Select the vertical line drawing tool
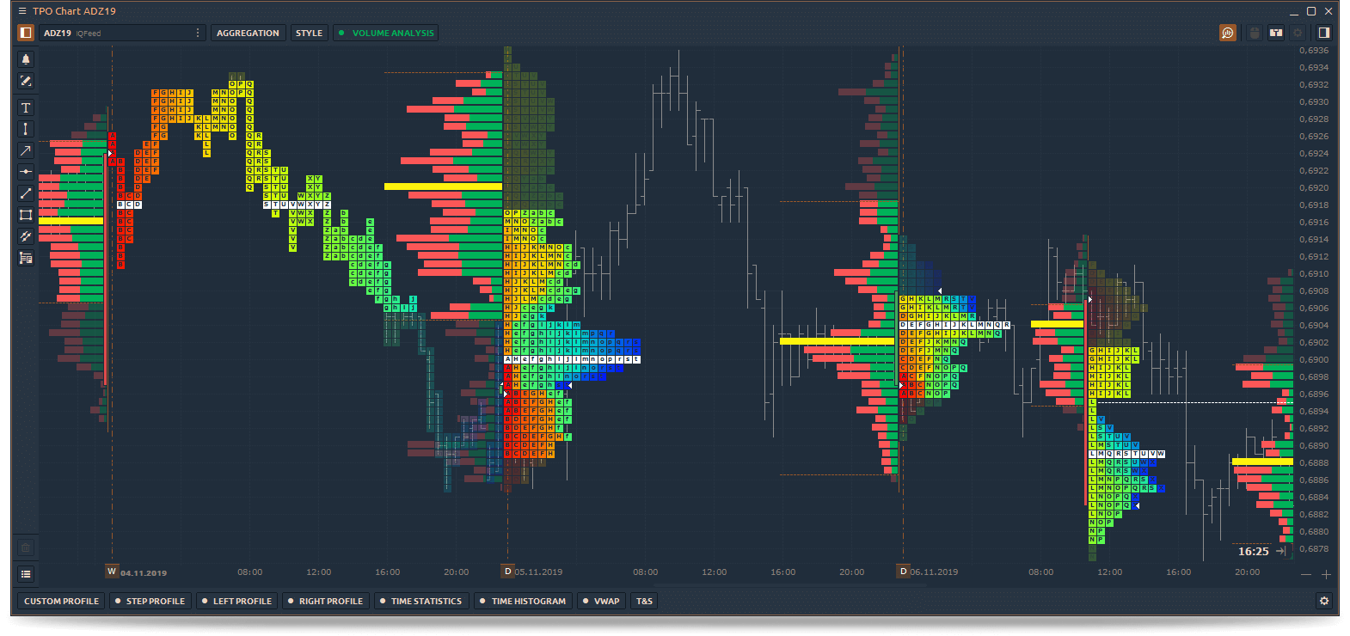The width and height of the screenshot is (1350, 636). 26,129
